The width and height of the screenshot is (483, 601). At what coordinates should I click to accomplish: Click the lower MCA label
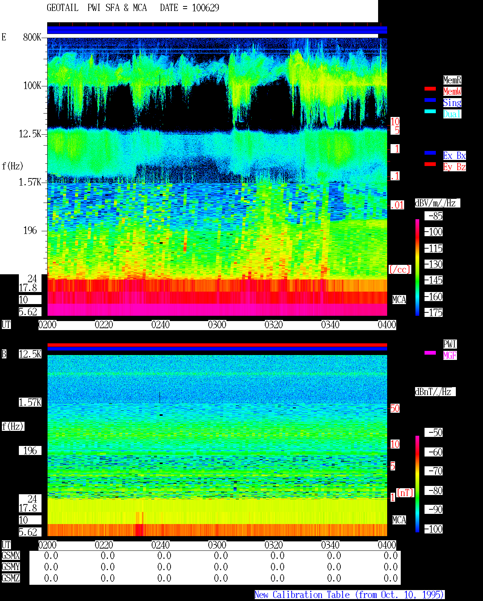click(399, 520)
